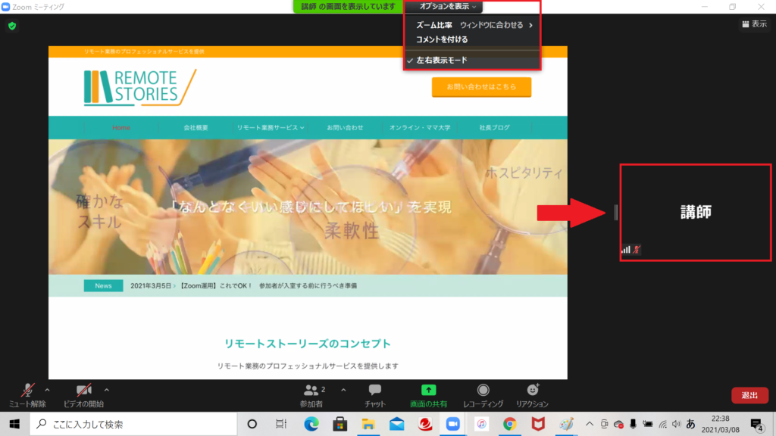Expand video options arrow beside ビデオの開始
Screen dimensions: 776x436
pos(107,390)
